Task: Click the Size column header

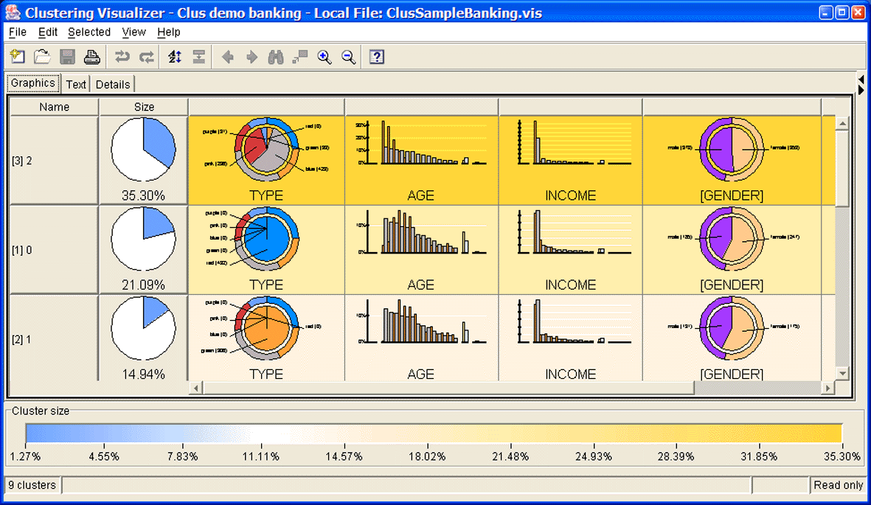Action: [x=144, y=107]
